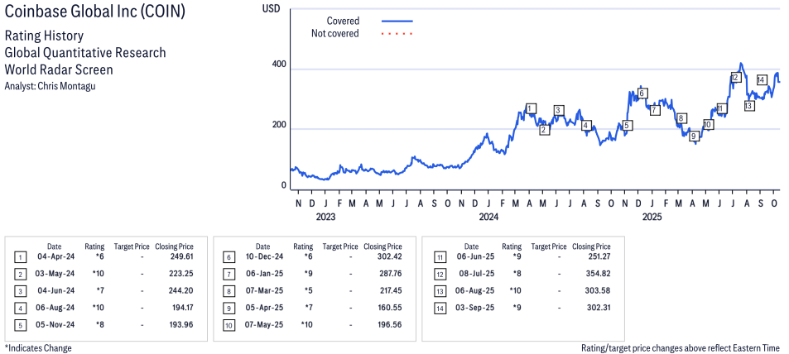The height and width of the screenshot is (354, 789).
Task: Click chart marker 4 on the graph
Action: 586,126
